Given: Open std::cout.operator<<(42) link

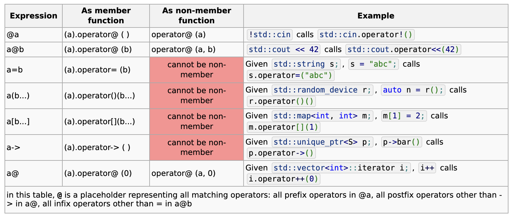Looking at the screenshot, I should [403, 49].
